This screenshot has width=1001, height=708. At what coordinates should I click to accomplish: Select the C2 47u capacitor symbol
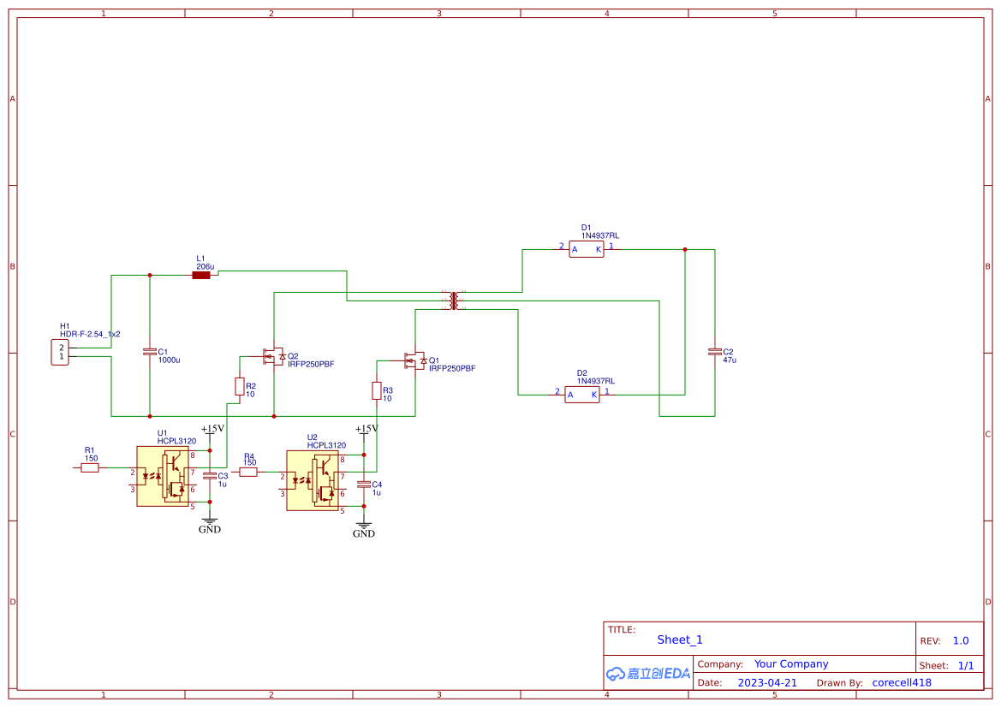tap(715, 354)
